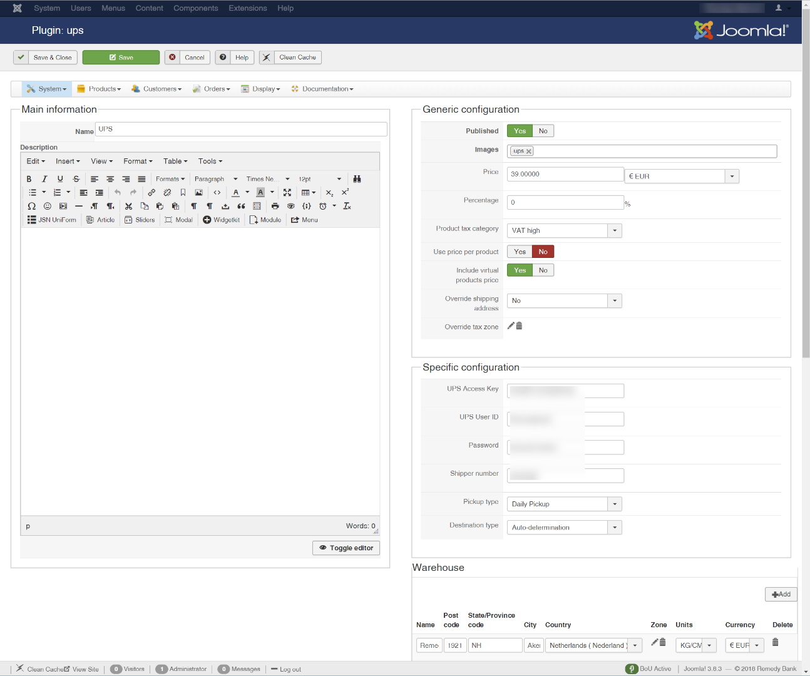
Task: Print the editor content
Action: click(275, 206)
